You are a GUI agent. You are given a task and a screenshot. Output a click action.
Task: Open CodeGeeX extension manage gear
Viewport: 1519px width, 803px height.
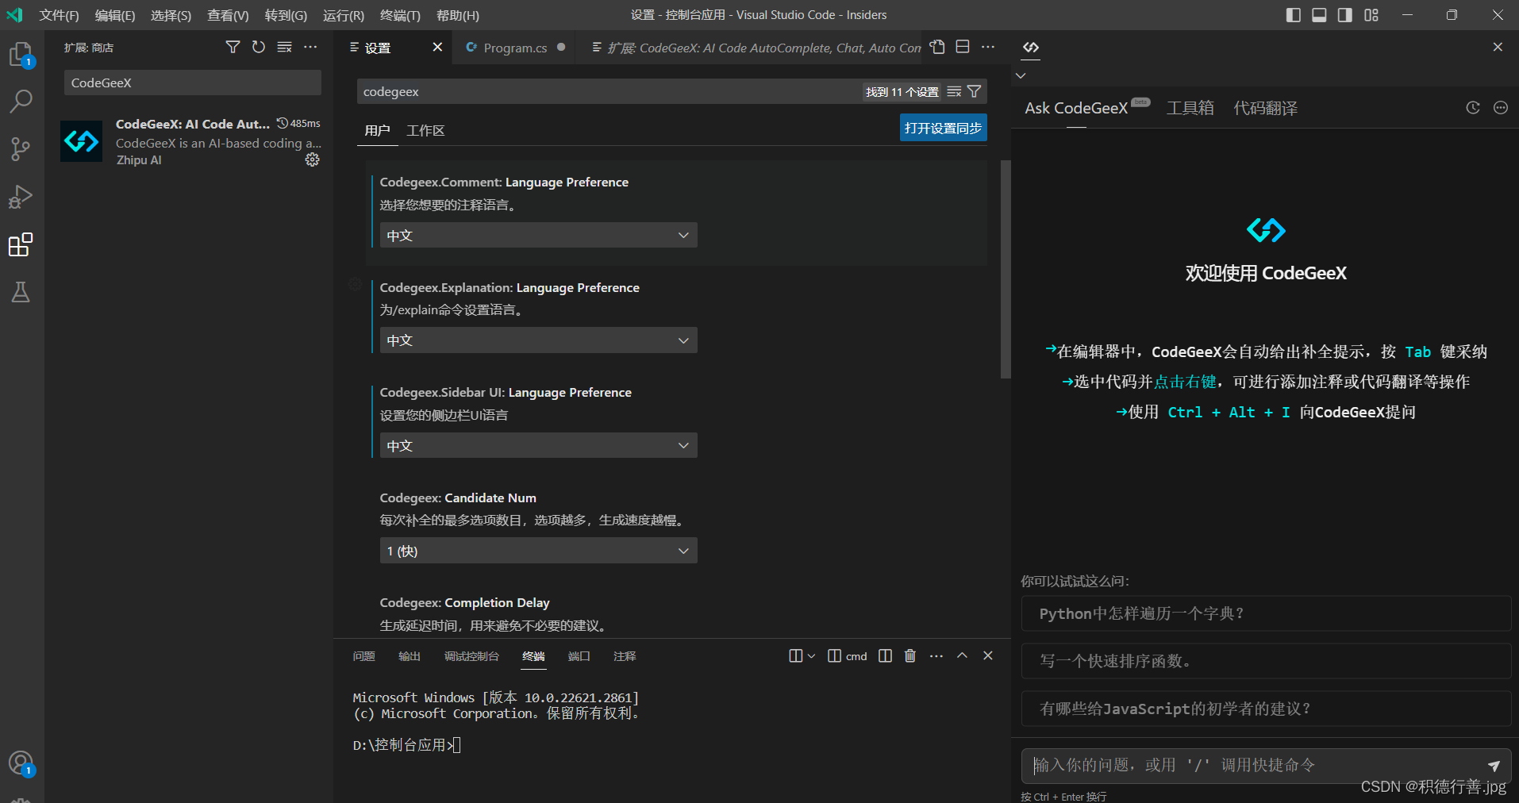coord(313,159)
